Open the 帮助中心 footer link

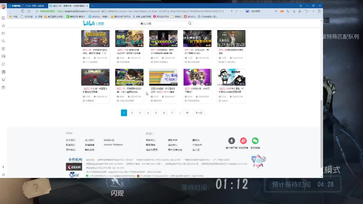[151, 140]
